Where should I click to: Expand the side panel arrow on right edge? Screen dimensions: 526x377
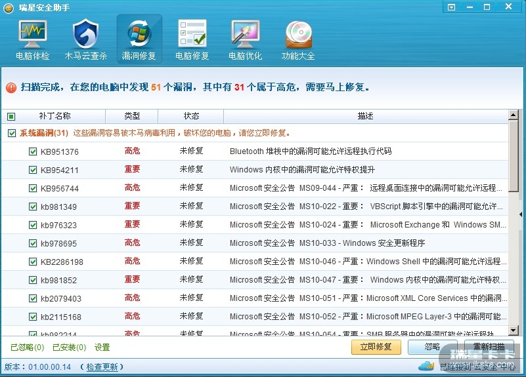coord(521,214)
